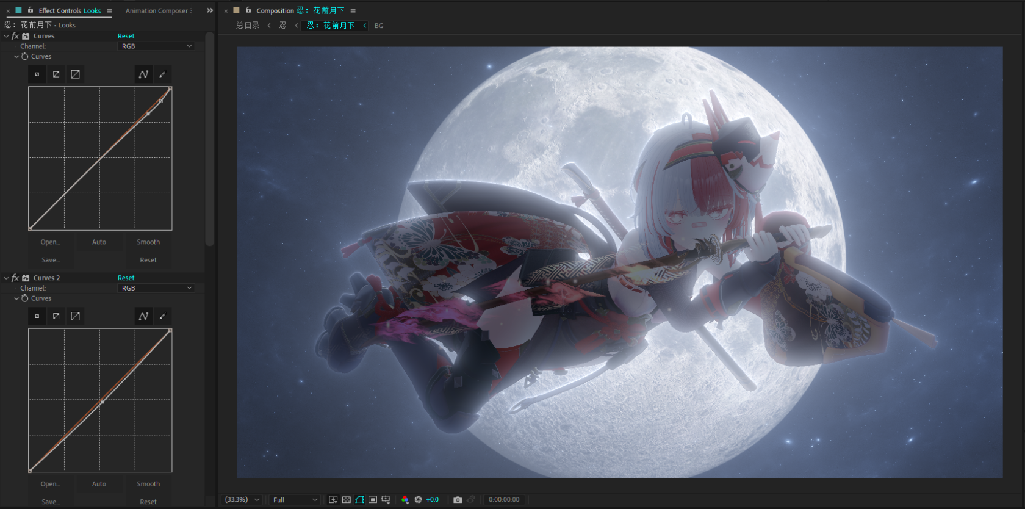
Task: Open resolution dropdown showing Full
Action: pyautogui.click(x=295, y=500)
